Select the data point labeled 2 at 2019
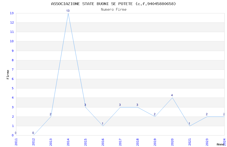Screen dimensions: 227x147 [155, 117]
